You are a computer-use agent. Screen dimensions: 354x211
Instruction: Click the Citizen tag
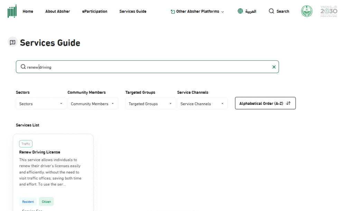point(46,202)
